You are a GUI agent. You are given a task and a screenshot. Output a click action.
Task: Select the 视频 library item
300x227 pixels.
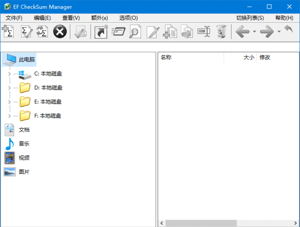pyautogui.click(x=24, y=158)
